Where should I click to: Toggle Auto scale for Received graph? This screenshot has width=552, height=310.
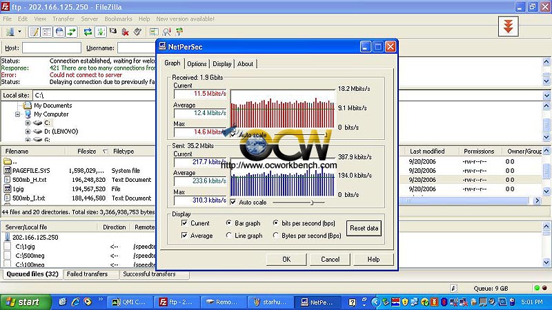coord(233,134)
